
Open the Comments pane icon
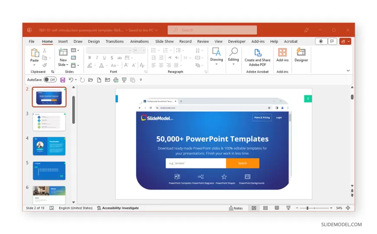[332, 41]
